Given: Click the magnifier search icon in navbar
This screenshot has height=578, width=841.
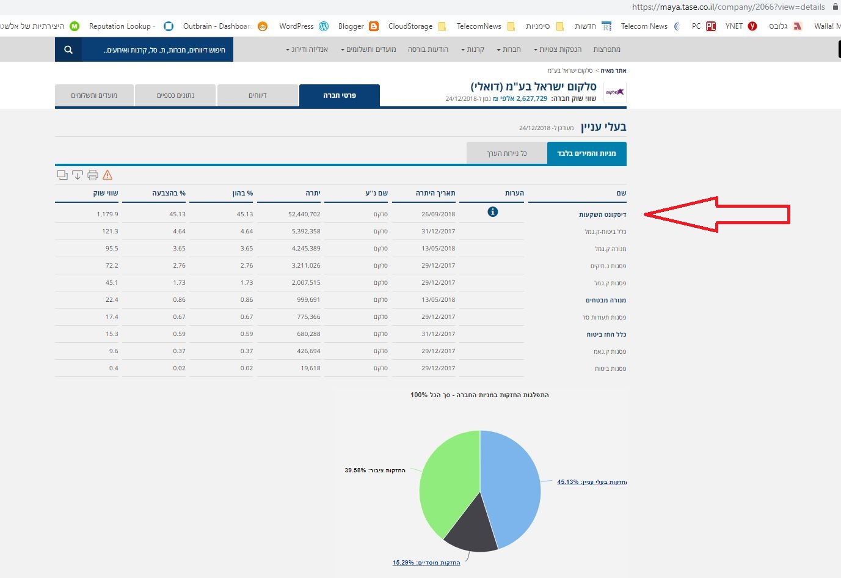Looking at the screenshot, I should click(x=68, y=49).
